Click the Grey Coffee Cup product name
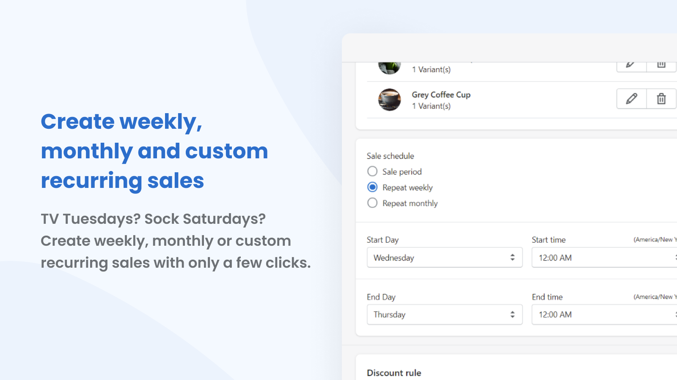 pos(441,95)
